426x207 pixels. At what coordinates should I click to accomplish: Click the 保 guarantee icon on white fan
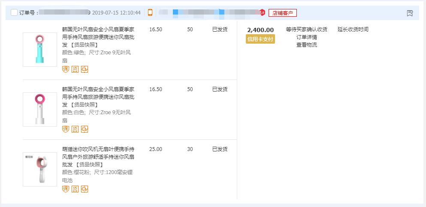pos(66,129)
